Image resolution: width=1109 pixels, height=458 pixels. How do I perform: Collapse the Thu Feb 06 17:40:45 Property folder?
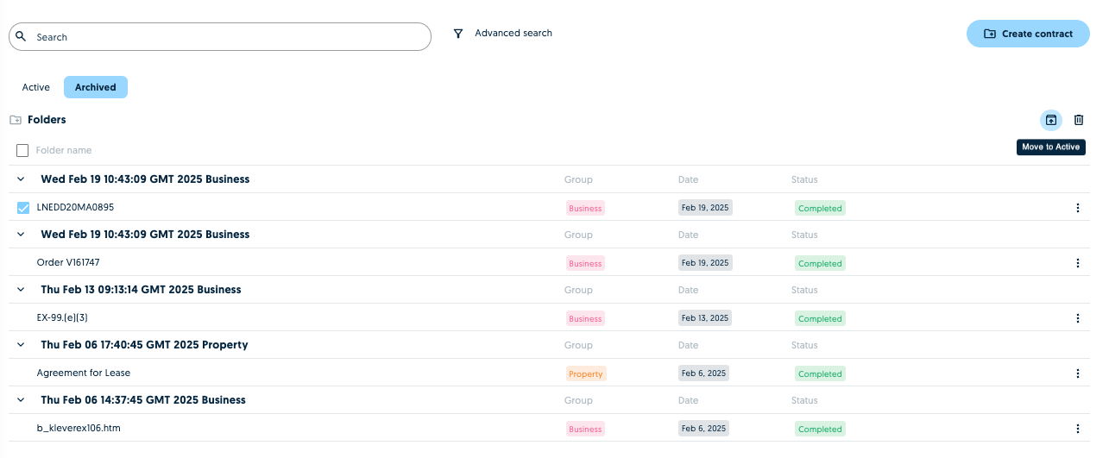[x=21, y=345]
